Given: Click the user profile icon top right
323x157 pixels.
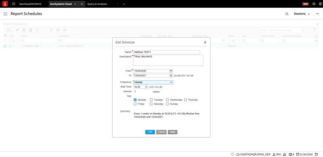Looking at the screenshot, I should (x=320, y=4).
